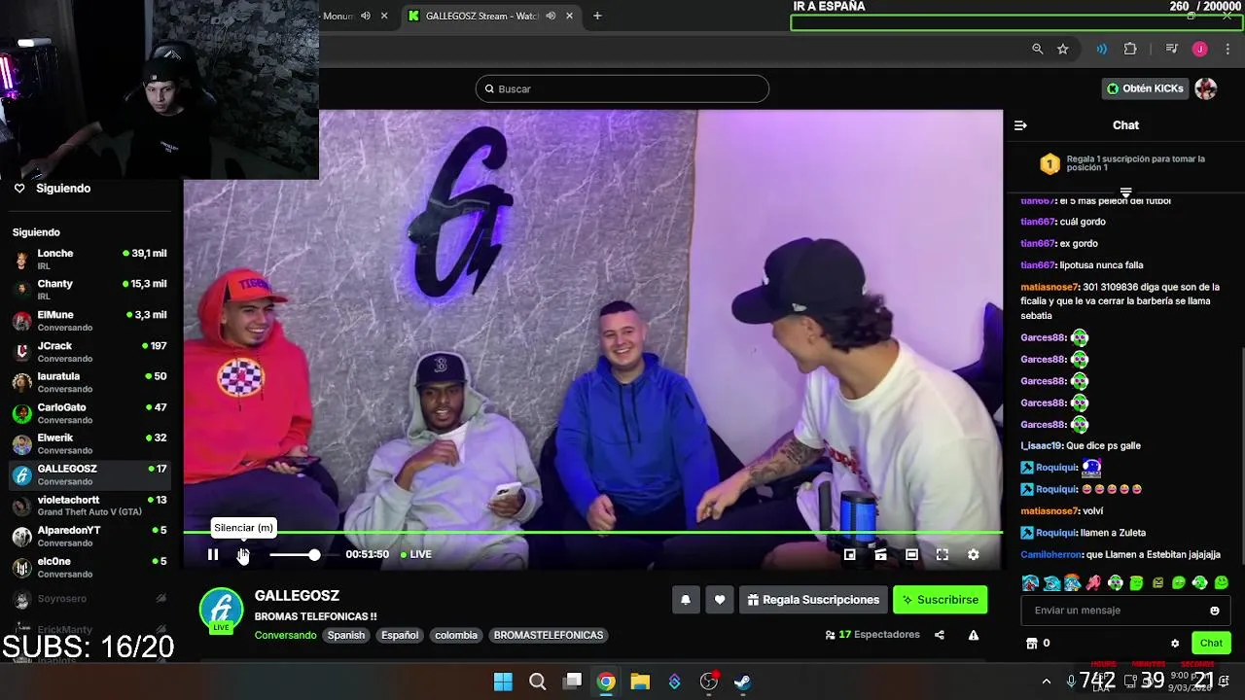The width and height of the screenshot is (1245, 700).
Task: Open Lonche channel in sidebar
Action: coord(91,260)
